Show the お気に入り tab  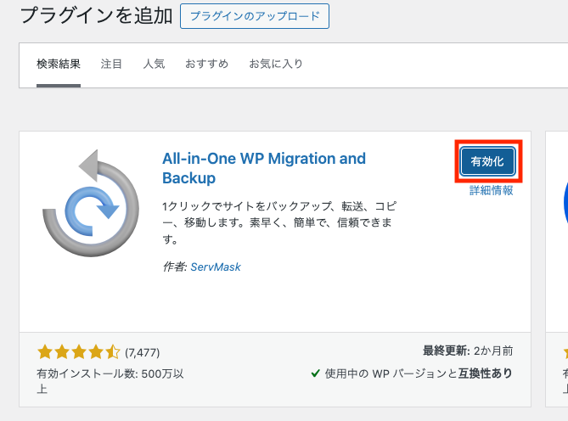[x=276, y=65]
